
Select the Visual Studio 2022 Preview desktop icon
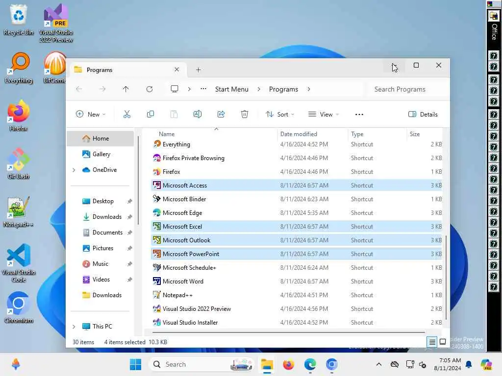56,23
